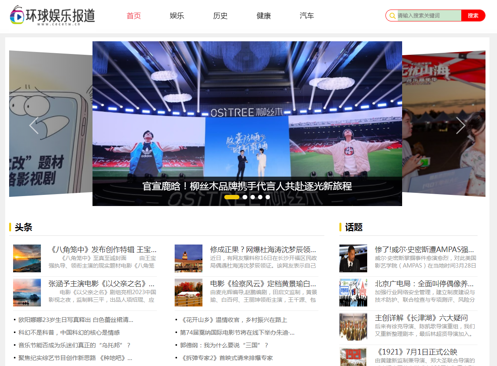Open list item 聚焦纪实综艺节目创作新思路
The width and height of the screenshot is (497, 366).
coord(75,358)
